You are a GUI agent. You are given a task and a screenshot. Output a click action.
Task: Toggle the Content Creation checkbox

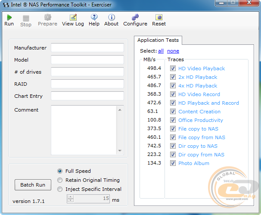click(x=173, y=112)
